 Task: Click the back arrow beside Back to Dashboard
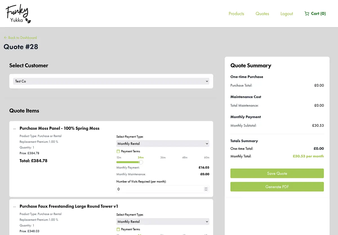[x=5, y=38]
